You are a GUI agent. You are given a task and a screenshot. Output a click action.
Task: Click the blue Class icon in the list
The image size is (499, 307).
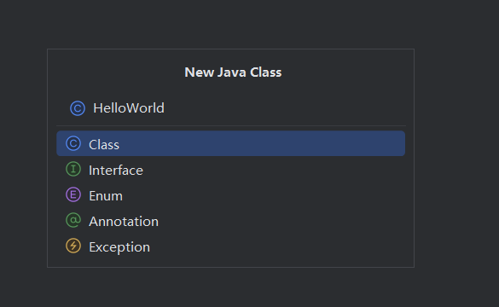(x=73, y=143)
